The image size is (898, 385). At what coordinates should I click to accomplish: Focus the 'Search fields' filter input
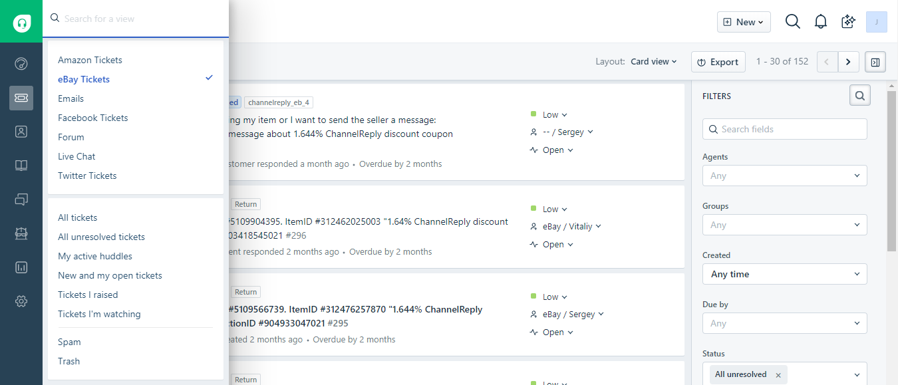(785, 129)
